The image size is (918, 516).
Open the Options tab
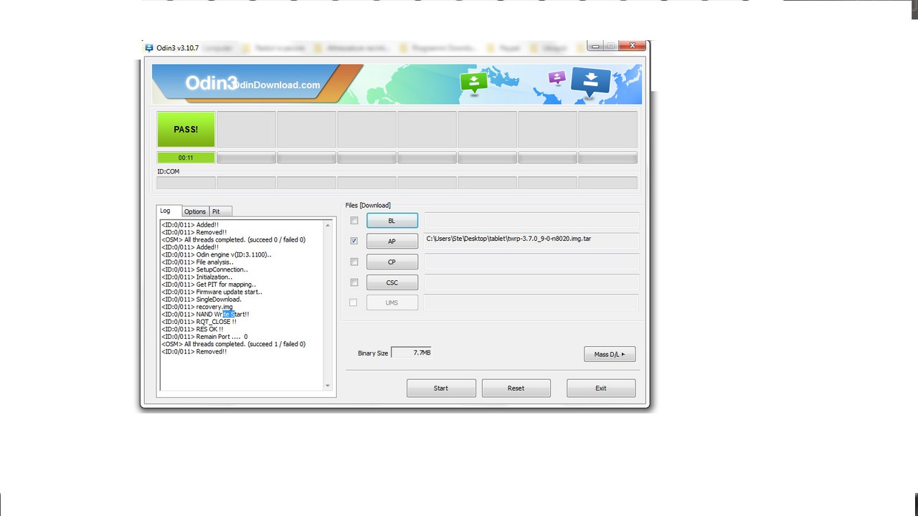tap(195, 211)
